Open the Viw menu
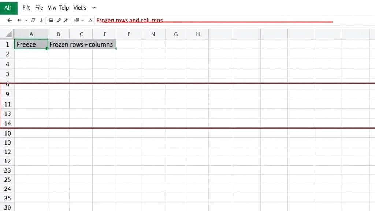 (52, 8)
